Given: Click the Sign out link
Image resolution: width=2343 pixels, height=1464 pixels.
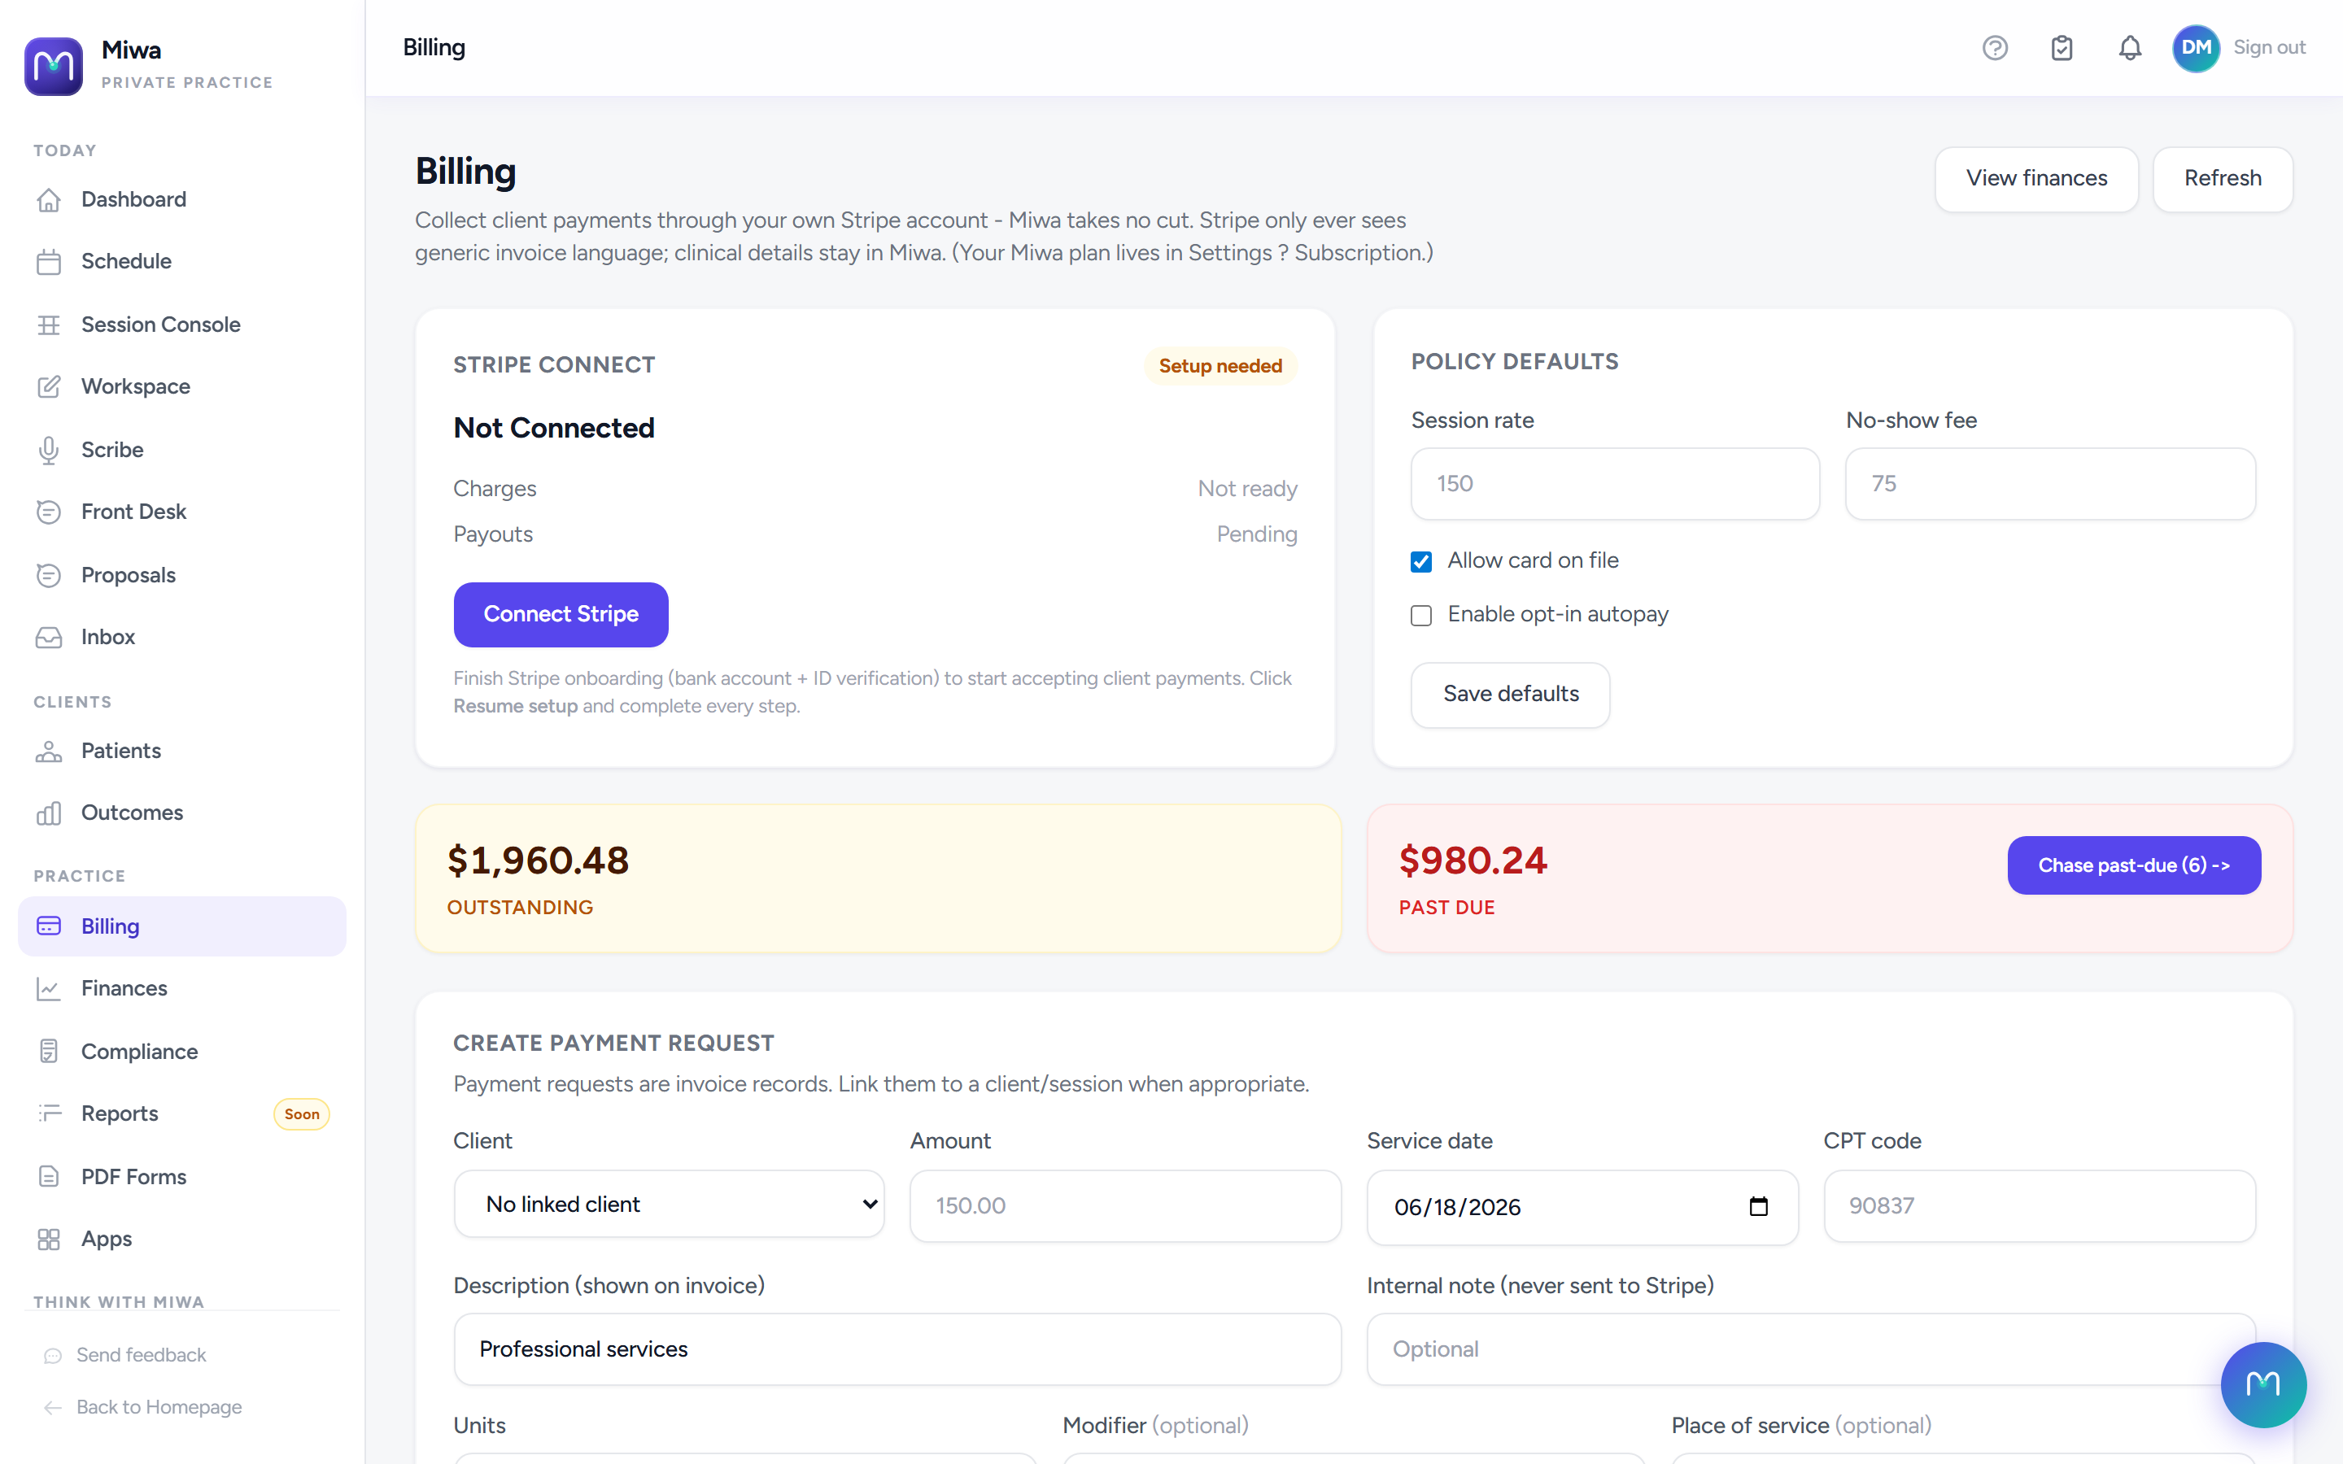Looking at the screenshot, I should pyautogui.click(x=2268, y=47).
